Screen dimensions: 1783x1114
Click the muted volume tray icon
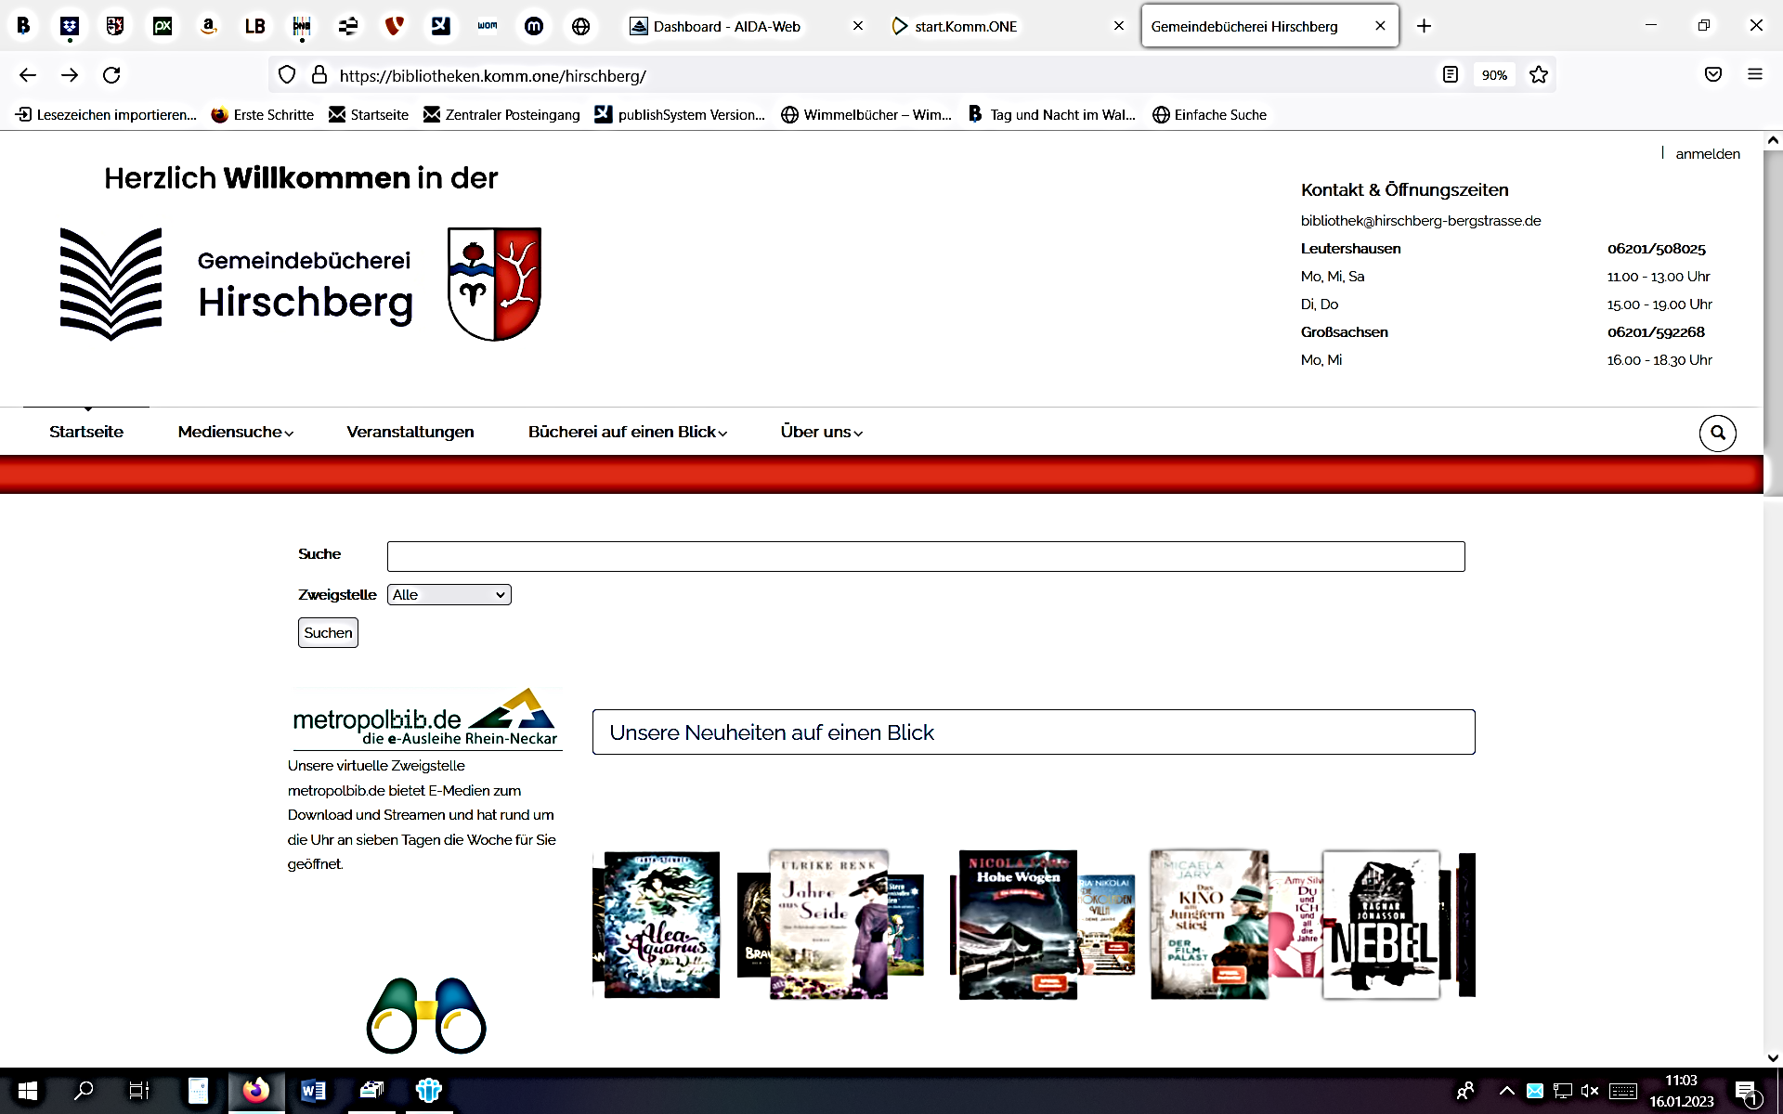pyautogui.click(x=1590, y=1091)
